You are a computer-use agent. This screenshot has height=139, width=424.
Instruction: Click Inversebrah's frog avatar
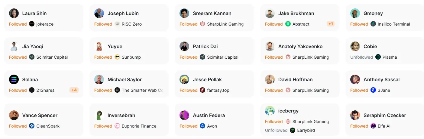coord(99,115)
